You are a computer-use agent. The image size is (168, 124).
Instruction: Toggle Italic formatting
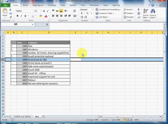click(x=21, y=16)
